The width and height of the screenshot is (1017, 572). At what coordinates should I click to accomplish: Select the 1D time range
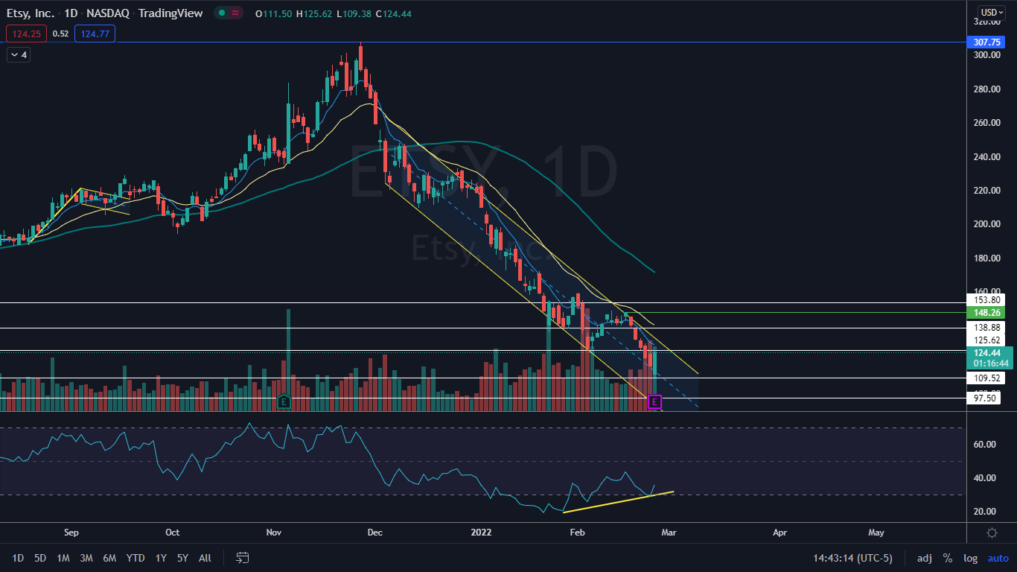pyautogui.click(x=19, y=557)
